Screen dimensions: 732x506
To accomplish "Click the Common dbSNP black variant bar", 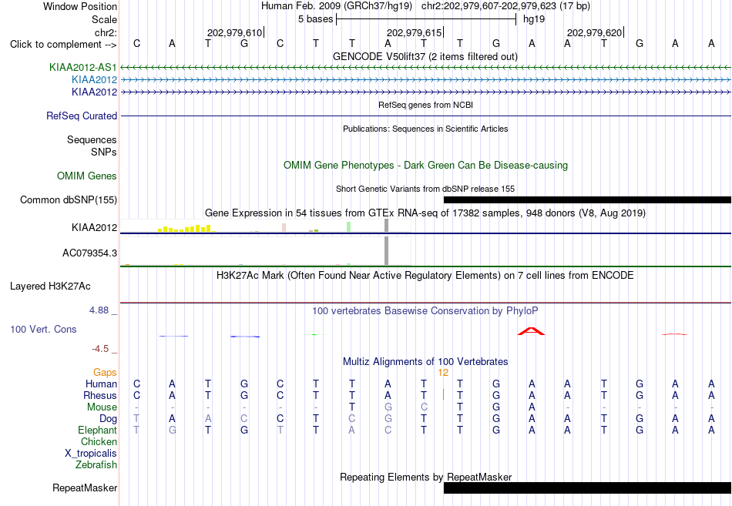I will pos(587,199).
